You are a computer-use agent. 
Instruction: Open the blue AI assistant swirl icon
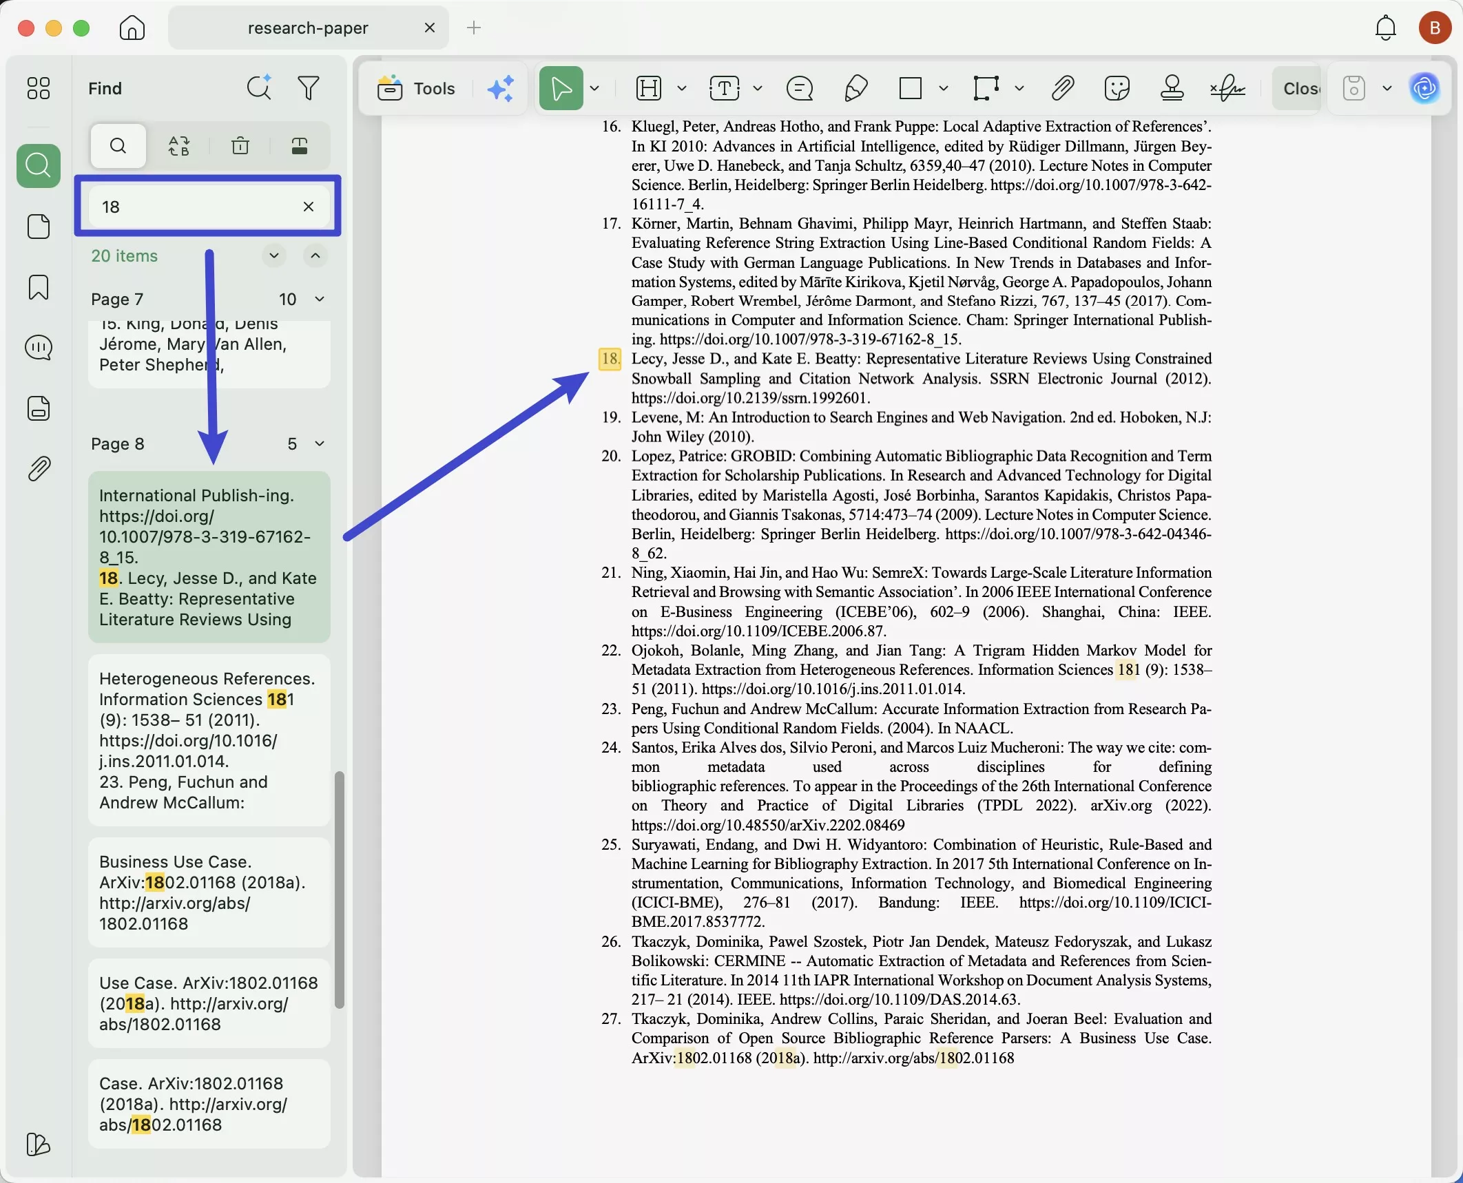point(1424,88)
